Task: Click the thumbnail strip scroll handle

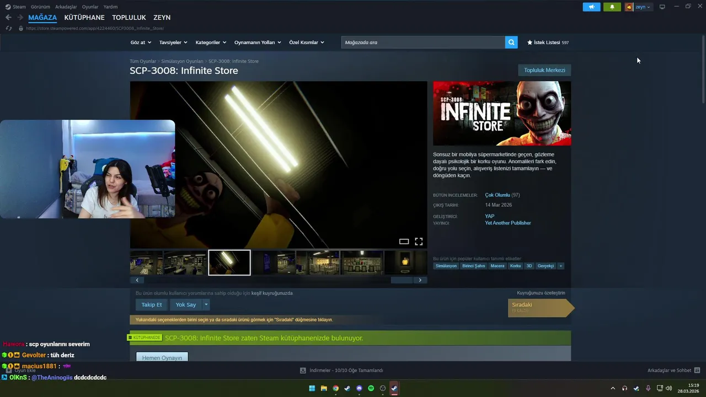Action: pyautogui.click(x=402, y=280)
